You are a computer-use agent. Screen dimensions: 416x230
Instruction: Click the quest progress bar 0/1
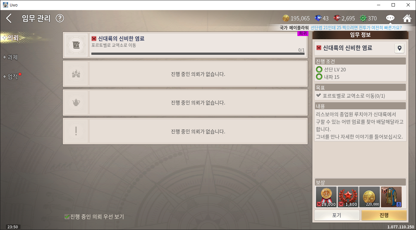tap(198, 54)
